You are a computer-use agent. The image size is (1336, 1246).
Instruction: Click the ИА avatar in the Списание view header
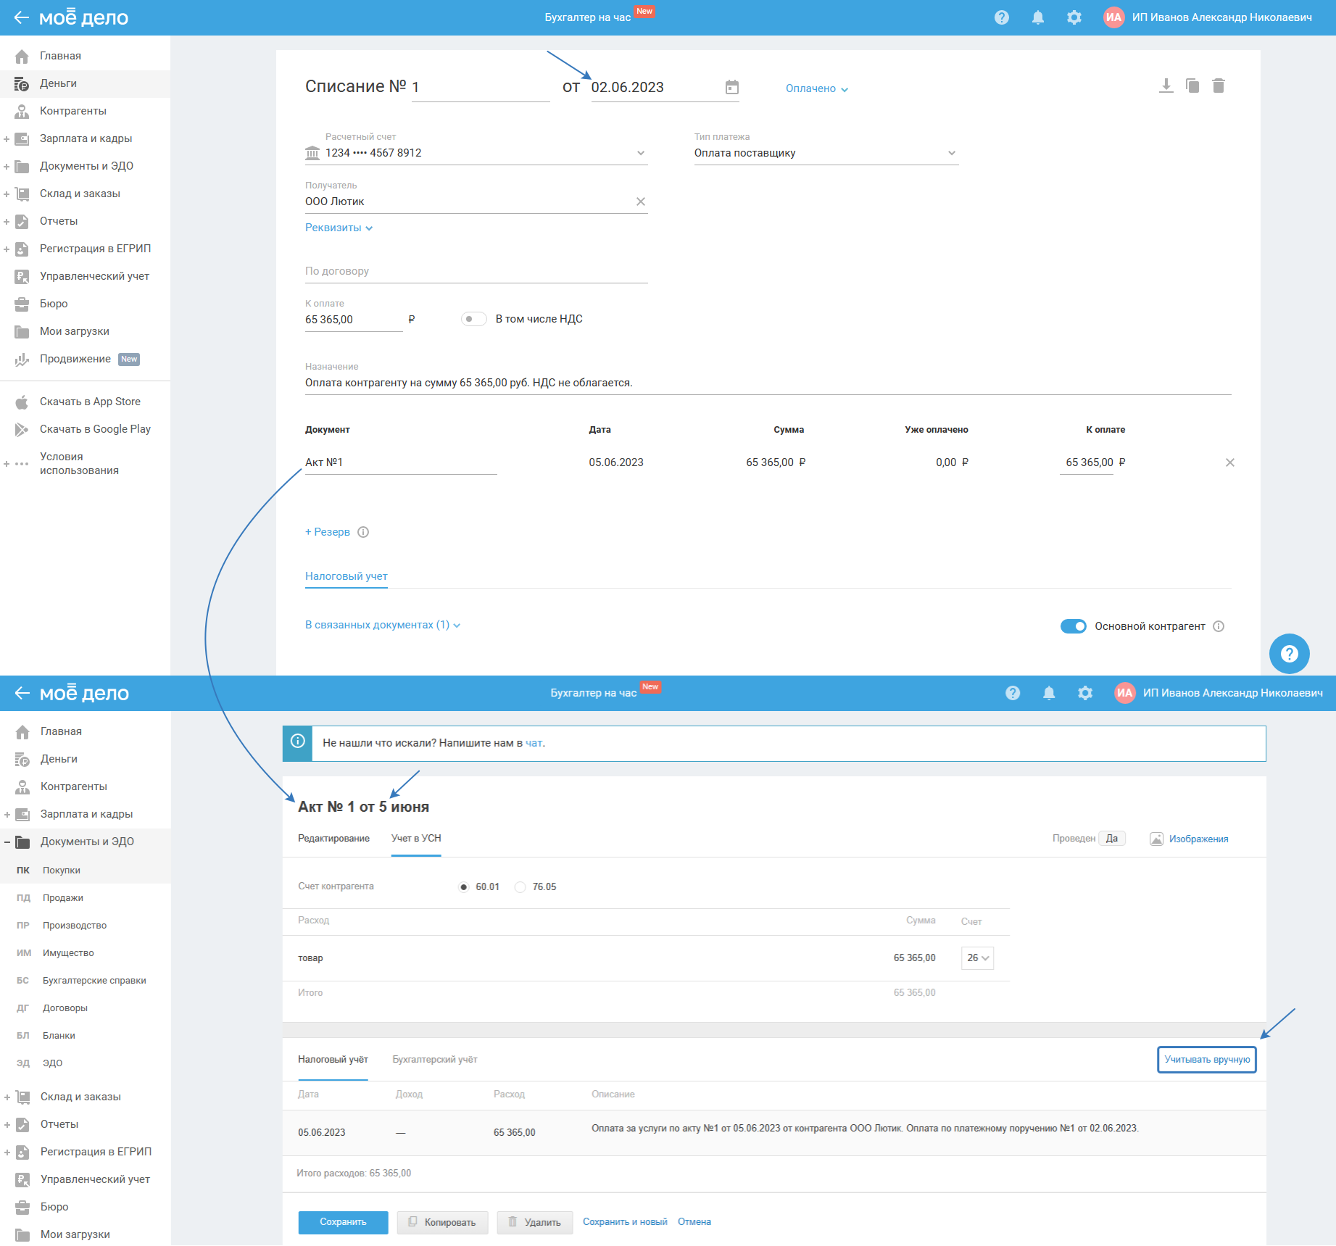(x=1114, y=17)
